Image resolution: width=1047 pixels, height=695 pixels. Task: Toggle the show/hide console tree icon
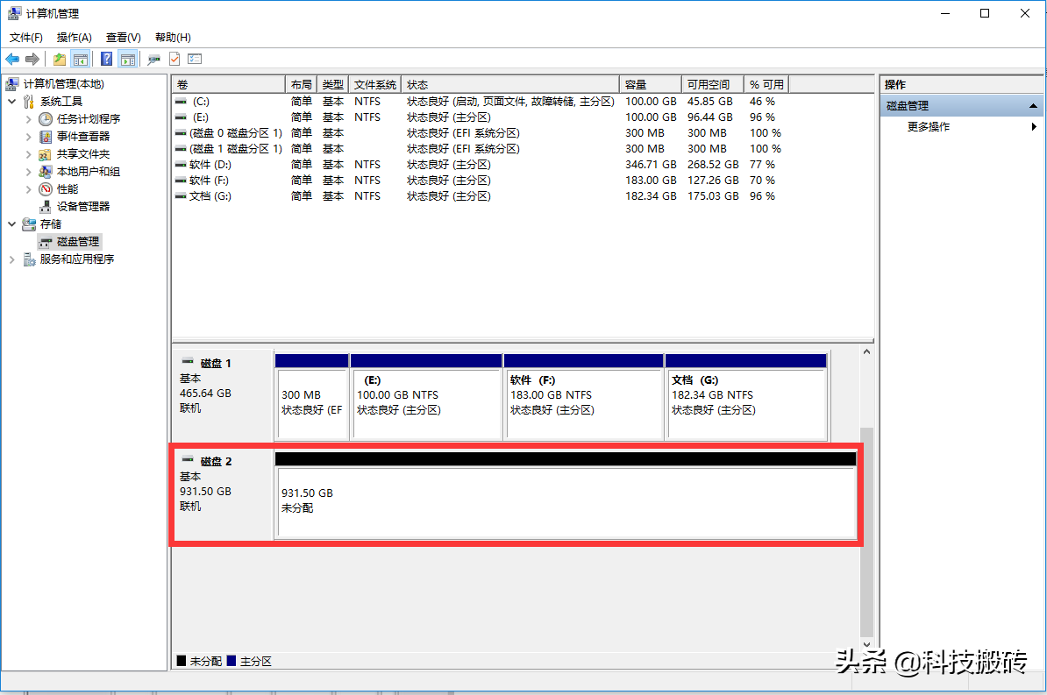81,60
